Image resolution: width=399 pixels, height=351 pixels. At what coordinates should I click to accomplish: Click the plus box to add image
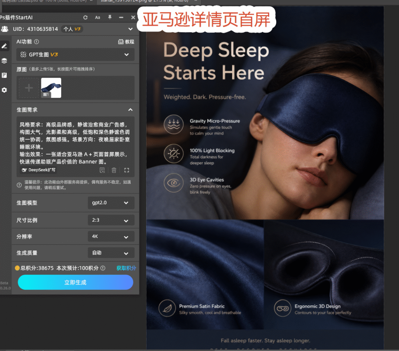pyautogui.click(x=29, y=88)
